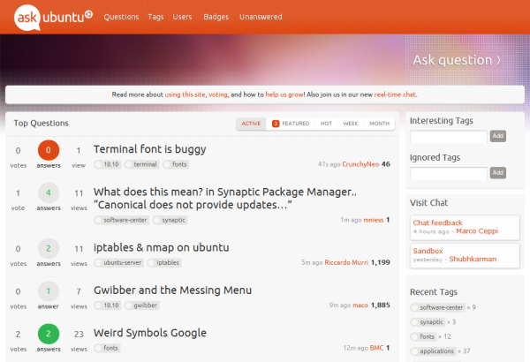530x362 pixels.
Task: Show Unanswered questions
Action: 261,17
